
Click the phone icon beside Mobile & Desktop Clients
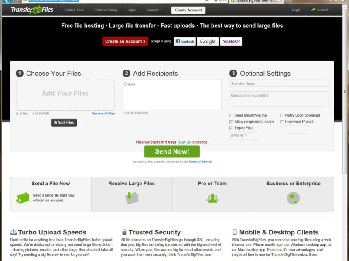[x=235, y=232]
